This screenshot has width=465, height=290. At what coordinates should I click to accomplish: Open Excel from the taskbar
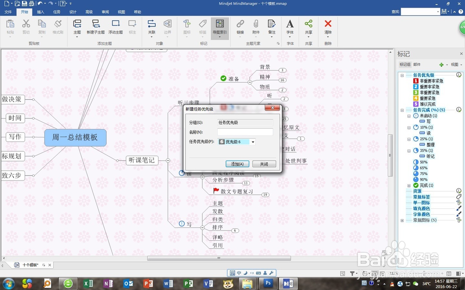88,284
